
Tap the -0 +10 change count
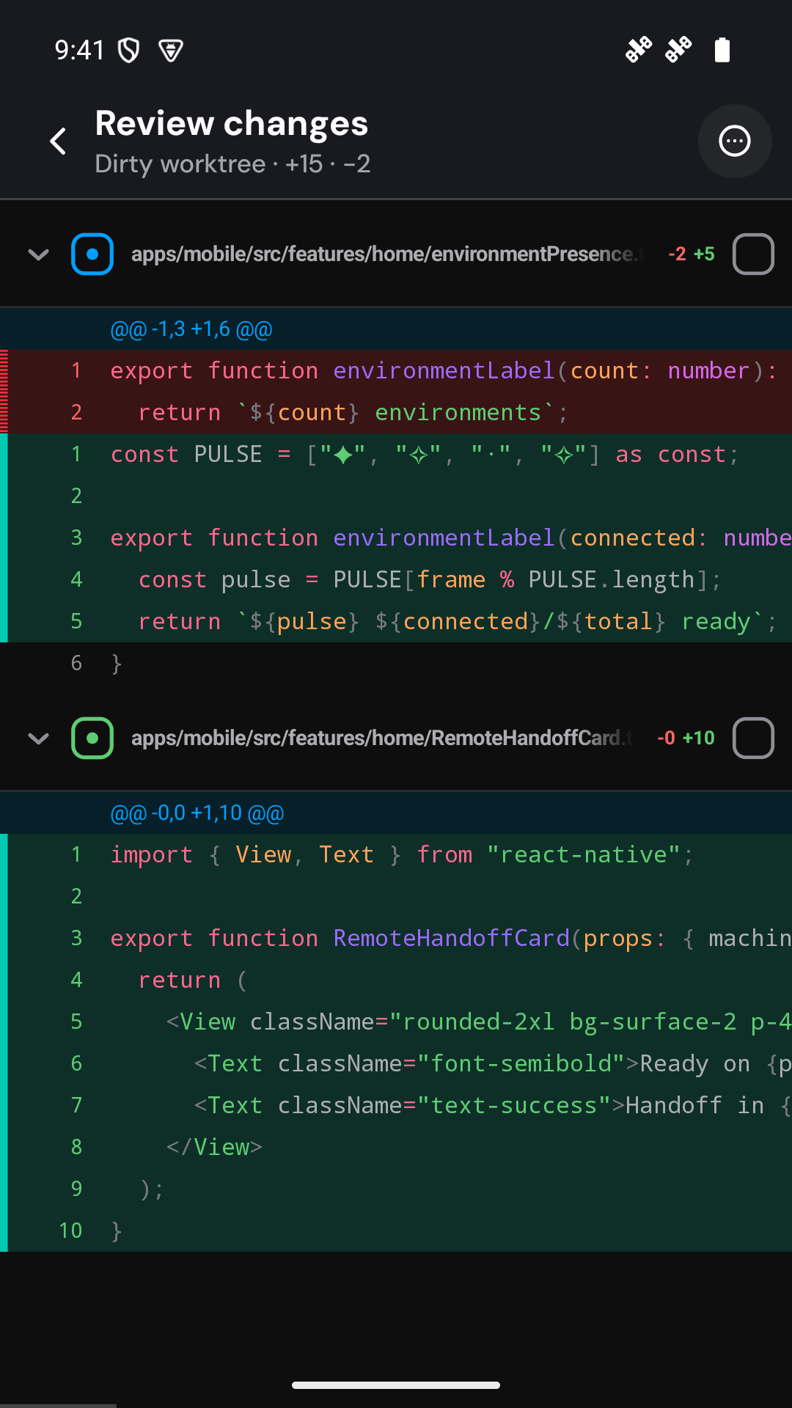[x=686, y=738]
